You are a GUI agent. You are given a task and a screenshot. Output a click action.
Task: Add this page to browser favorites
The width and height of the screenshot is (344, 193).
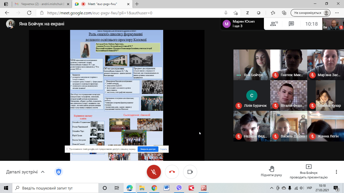235,13
